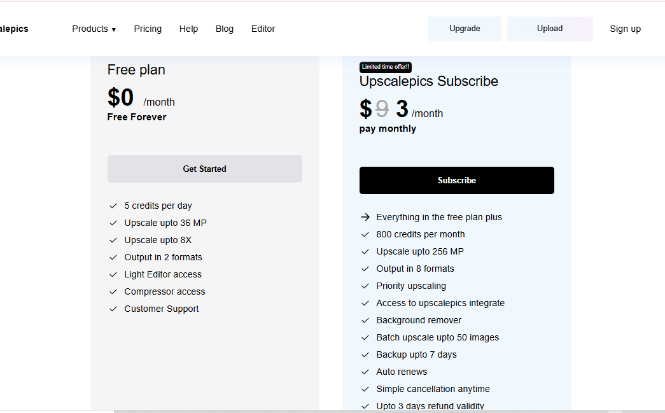Click checkmark beside Upscale upto 8X

tap(113, 241)
